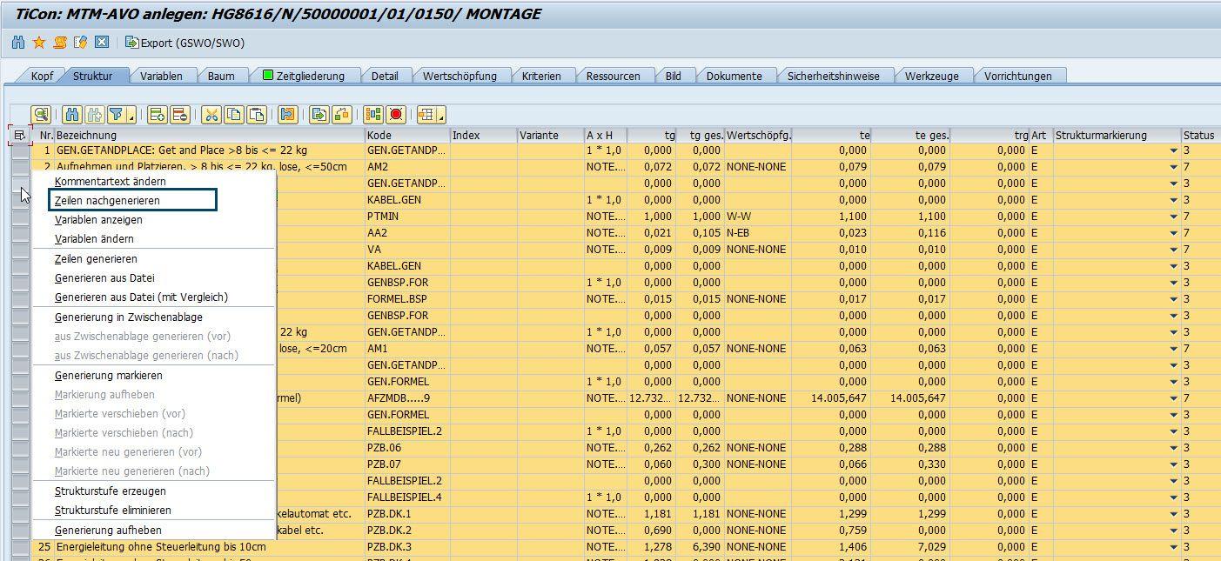Open the filter dropdown arrow in grid toolbar
This screenshot has width=1221, height=561.
tap(131, 117)
